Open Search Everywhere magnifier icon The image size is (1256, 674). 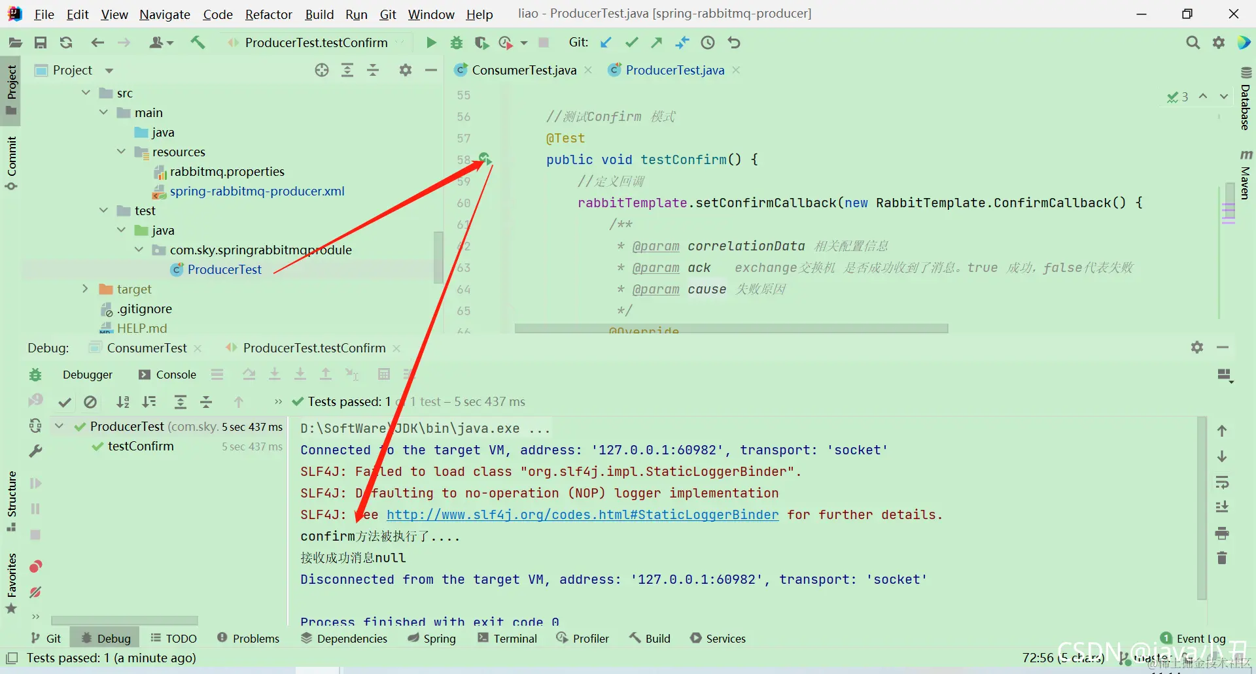click(x=1193, y=42)
